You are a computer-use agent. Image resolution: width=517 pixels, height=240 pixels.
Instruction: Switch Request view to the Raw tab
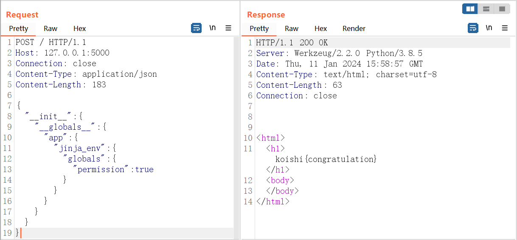pos(51,28)
